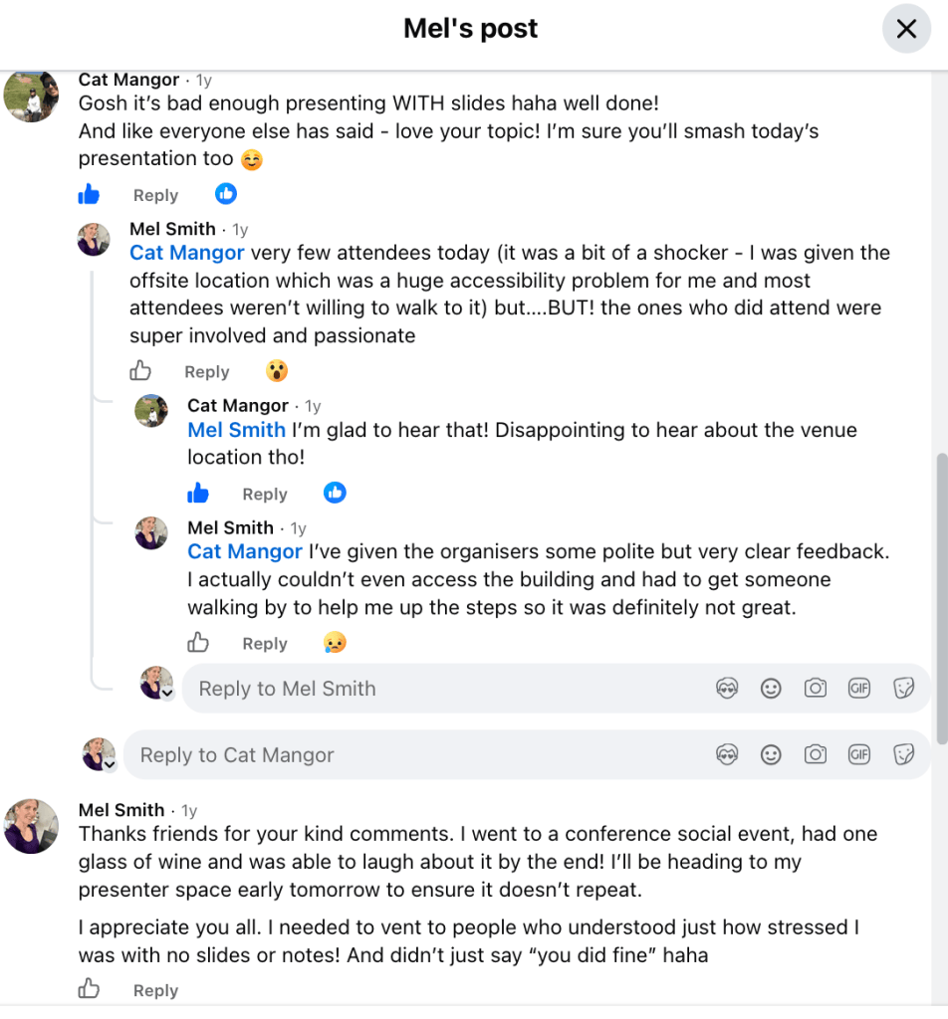Reply to Cat Mangor's venue location comment
Viewport: 948px width, 1019px height.
point(265,494)
